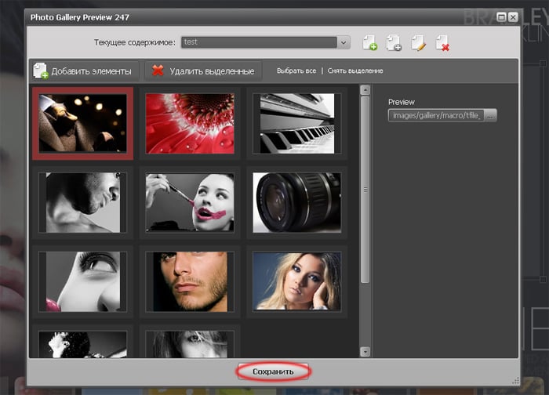Click the Снять выделение link
The height and width of the screenshot is (395, 549).
[355, 71]
